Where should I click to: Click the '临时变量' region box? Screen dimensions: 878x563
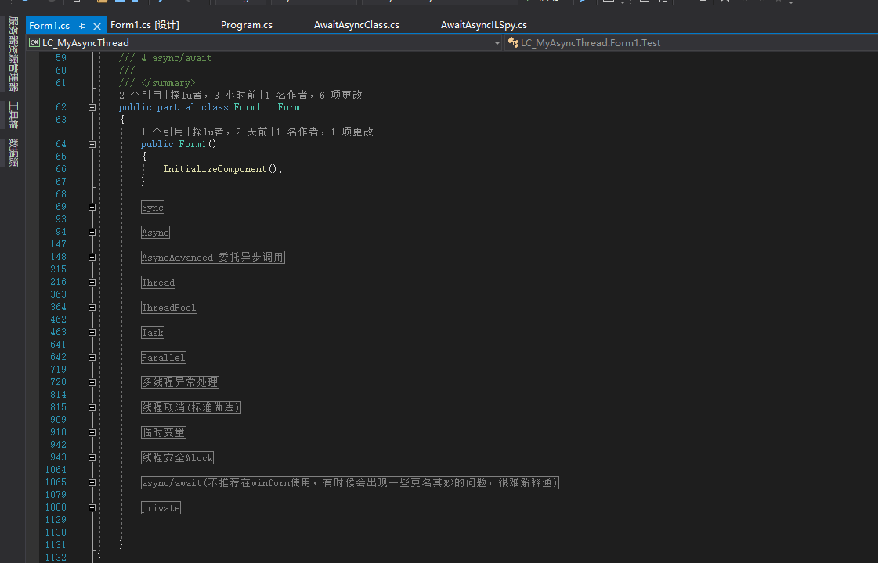[x=164, y=432]
